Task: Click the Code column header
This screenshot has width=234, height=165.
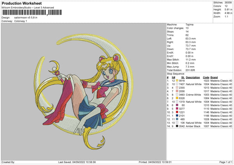Action: click(x=206, y=77)
